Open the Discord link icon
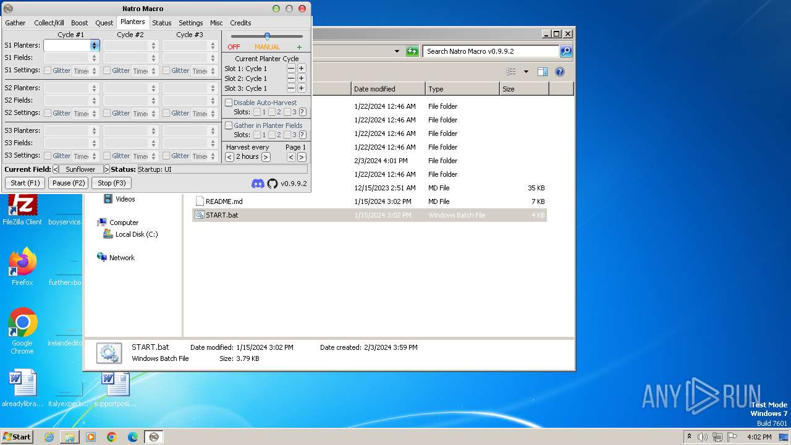791x445 pixels. tap(258, 184)
